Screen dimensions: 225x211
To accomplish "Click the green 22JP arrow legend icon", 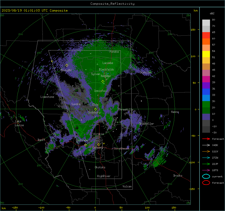I will tap(206, 164).
